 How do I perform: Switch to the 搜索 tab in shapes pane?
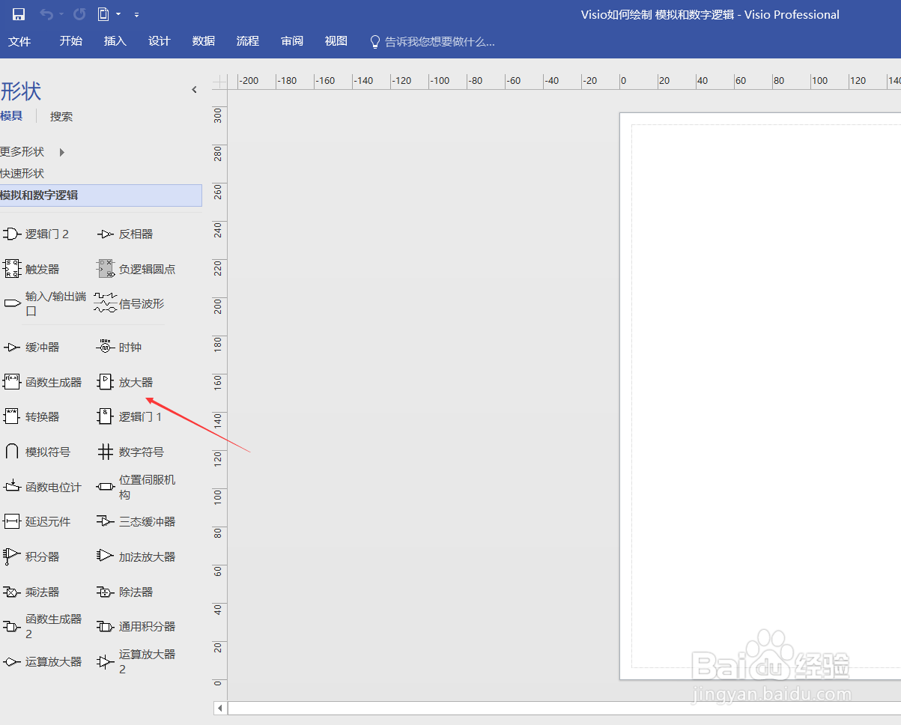61,117
